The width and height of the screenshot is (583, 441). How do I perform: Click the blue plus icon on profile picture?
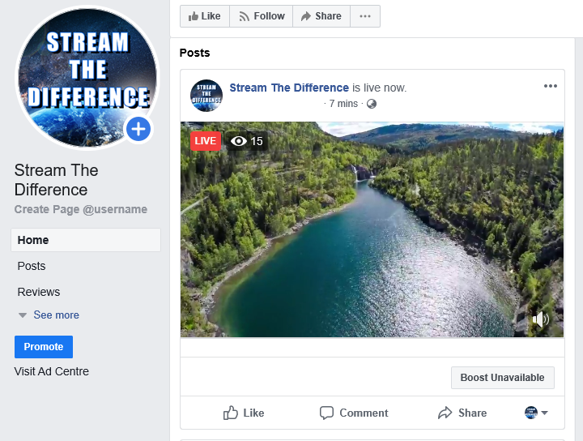pyautogui.click(x=138, y=129)
